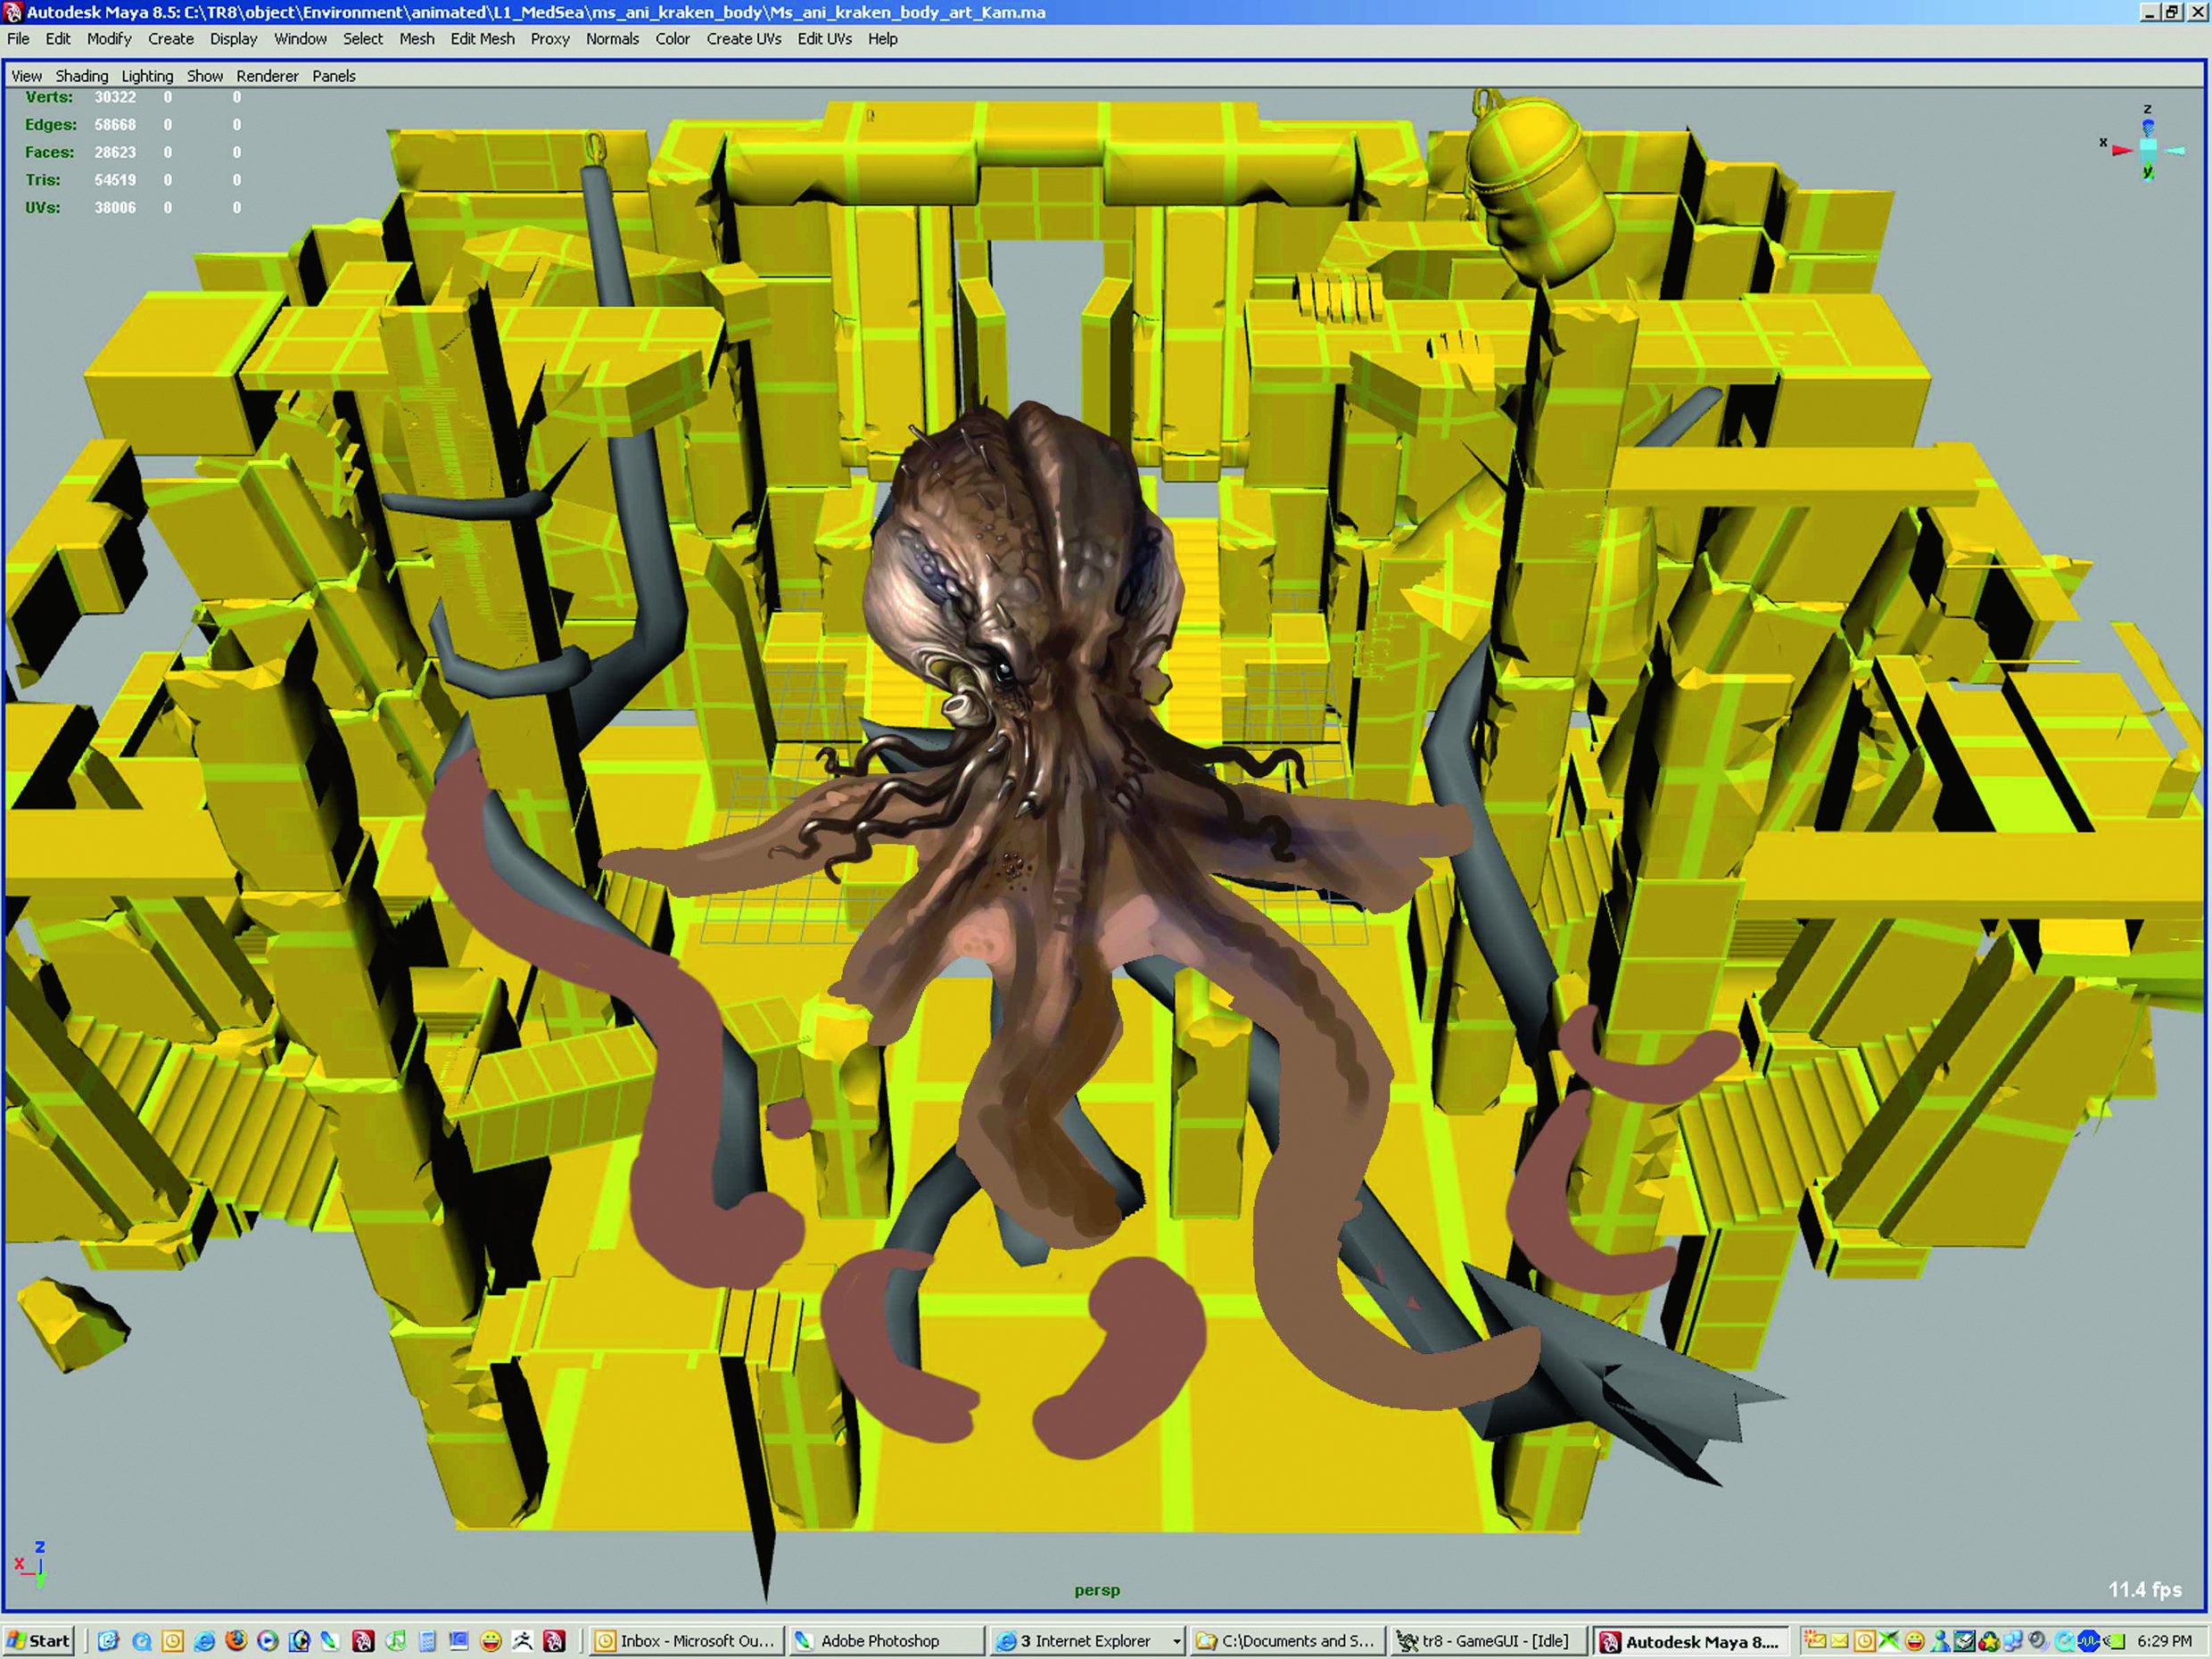Open the Create UVs menu

pos(743,39)
